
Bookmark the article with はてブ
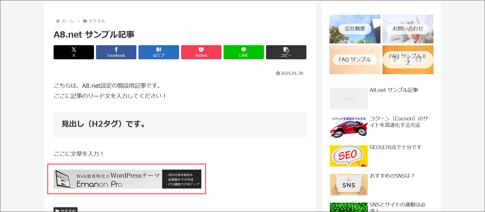pos(159,52)
